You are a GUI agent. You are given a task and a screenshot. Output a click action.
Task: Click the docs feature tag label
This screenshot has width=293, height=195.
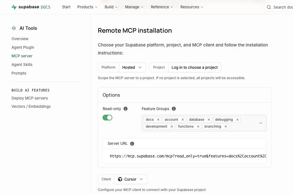click(150, 120)
